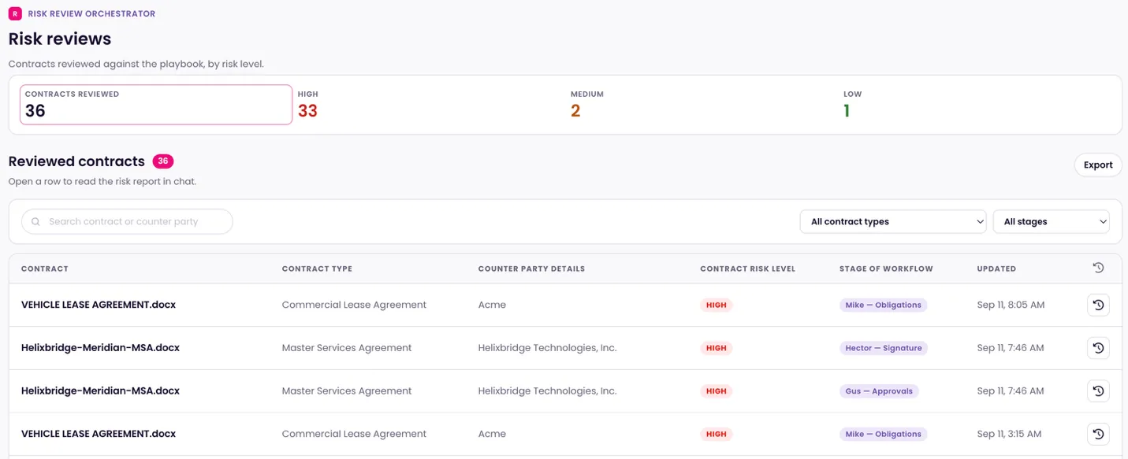Open VEHICLE LEASE AGREEMENT.docx updated 3:15 AM
Image resolution: width=1128 pixels, height=459 pixels.
[x=99, y=434]
